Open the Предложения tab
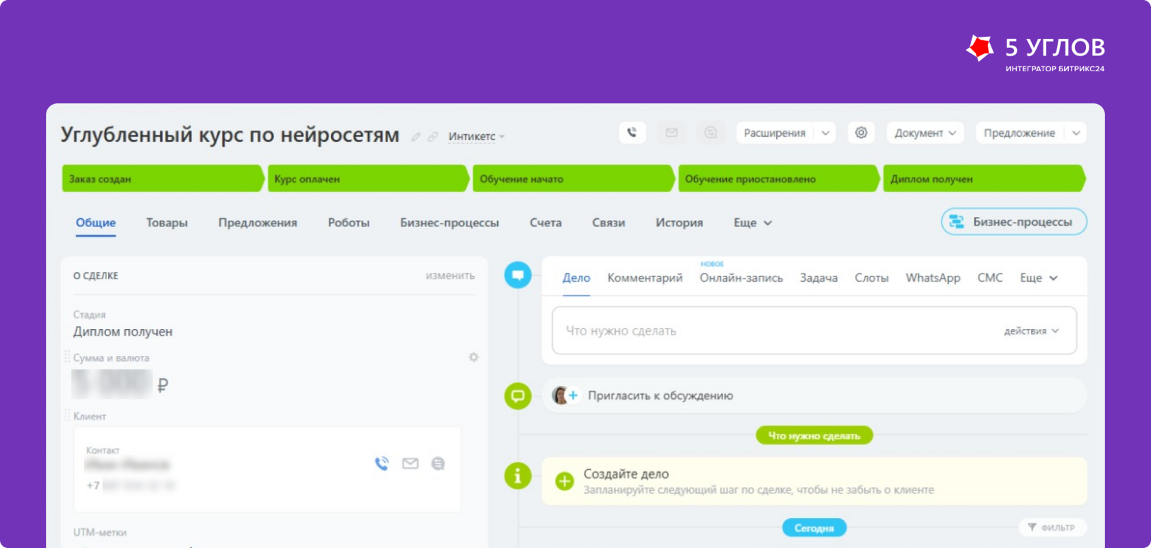The image size is (1151, 548). pos(258,223)
